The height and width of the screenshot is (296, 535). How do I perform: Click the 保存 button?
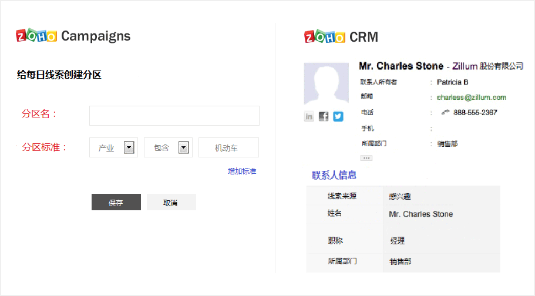click(116, 202)
